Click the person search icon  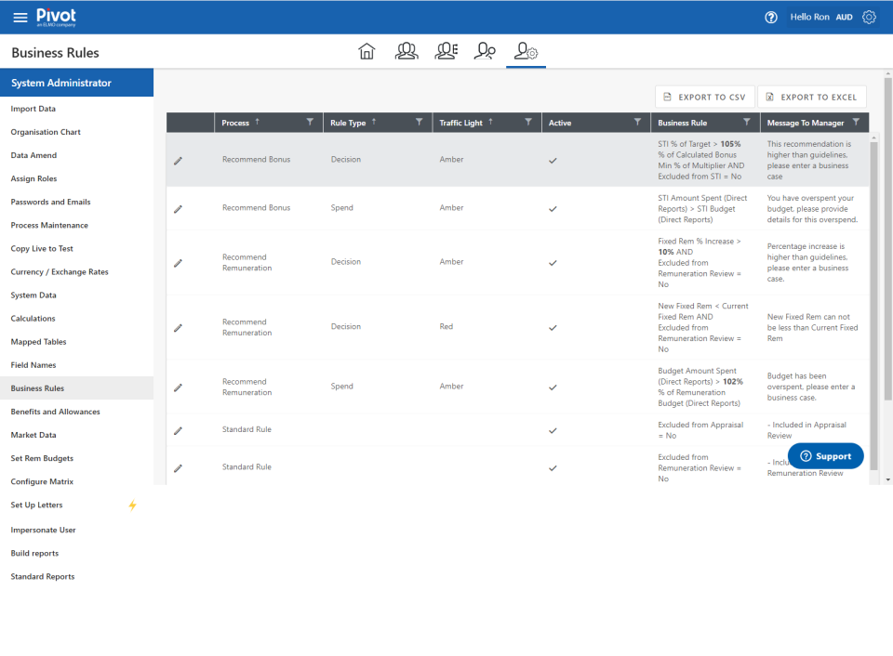point(485,51)
